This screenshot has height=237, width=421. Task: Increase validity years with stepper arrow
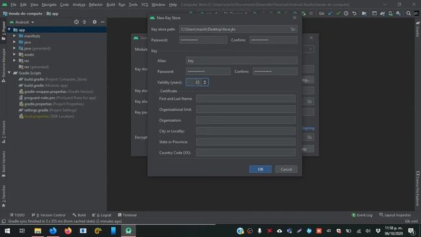pos(205,80)
